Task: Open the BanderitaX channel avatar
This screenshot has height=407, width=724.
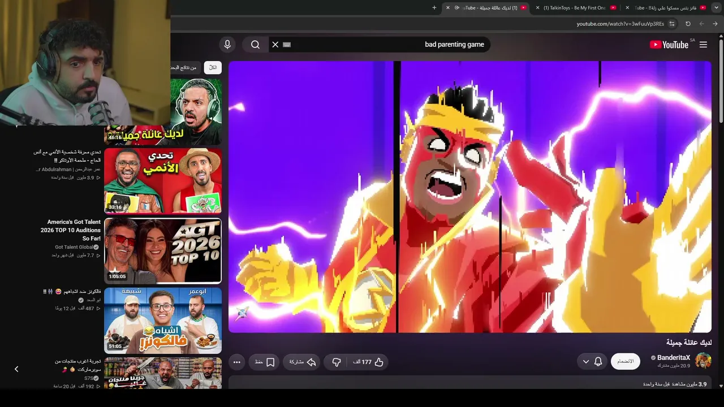Action: (x=703, y=361)
